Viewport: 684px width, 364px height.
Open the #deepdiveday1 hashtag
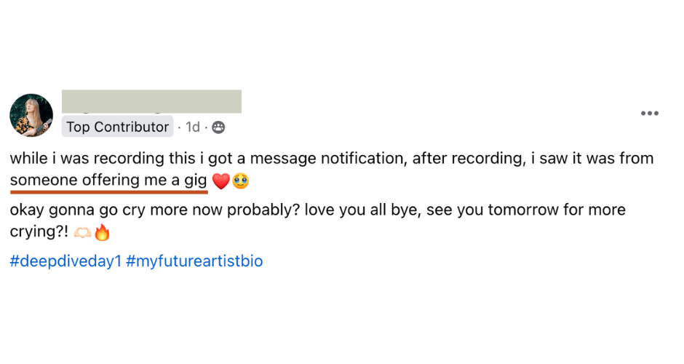point(64,261)
